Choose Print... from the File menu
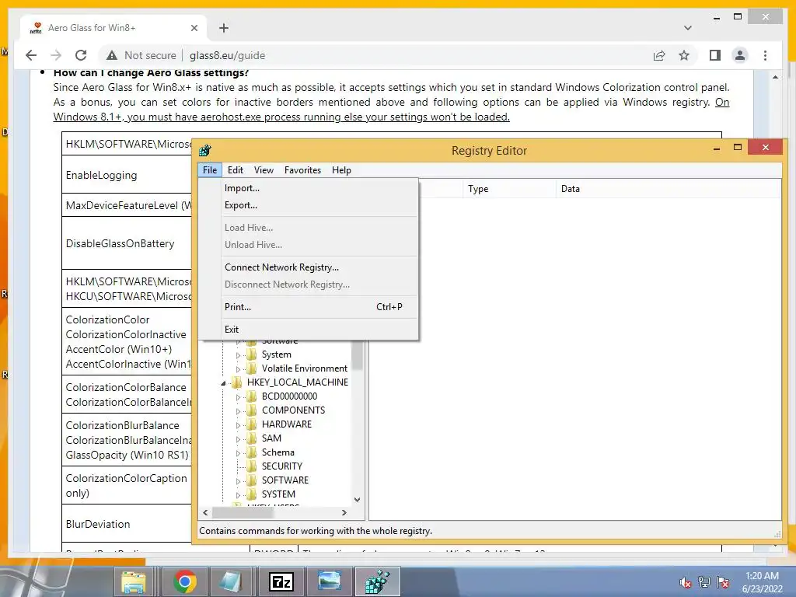 (308, 306)
